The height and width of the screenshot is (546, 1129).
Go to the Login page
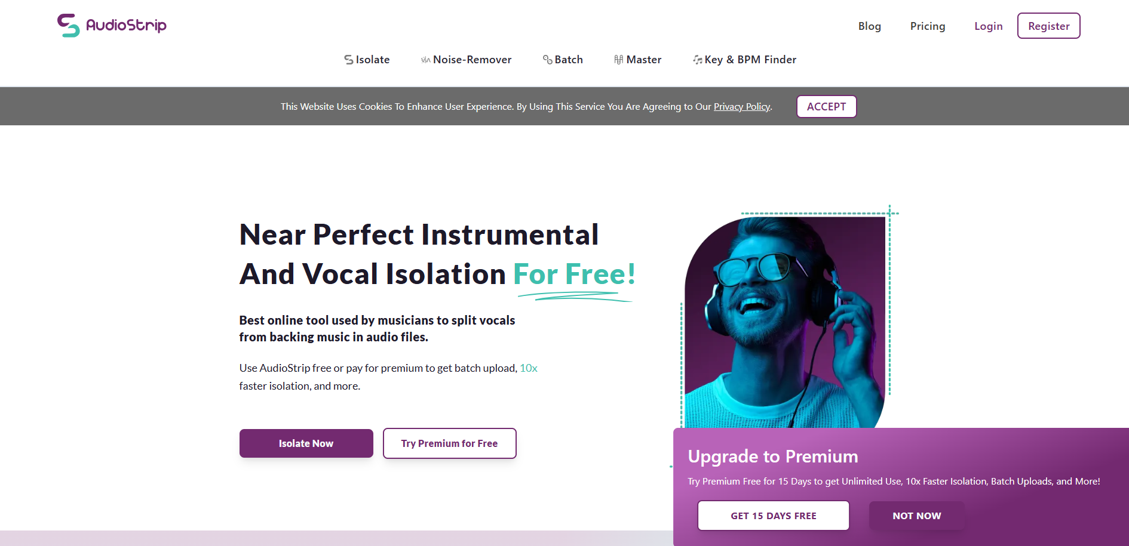(x=988, y=26)
